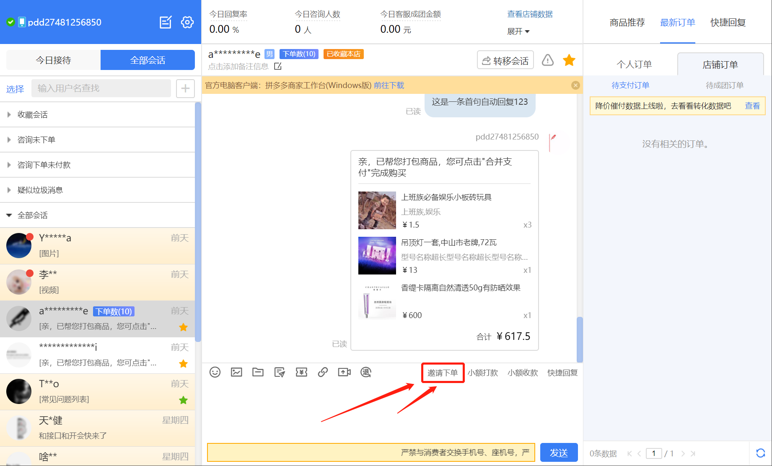Click the chat message scrollbar

[580, 339]
